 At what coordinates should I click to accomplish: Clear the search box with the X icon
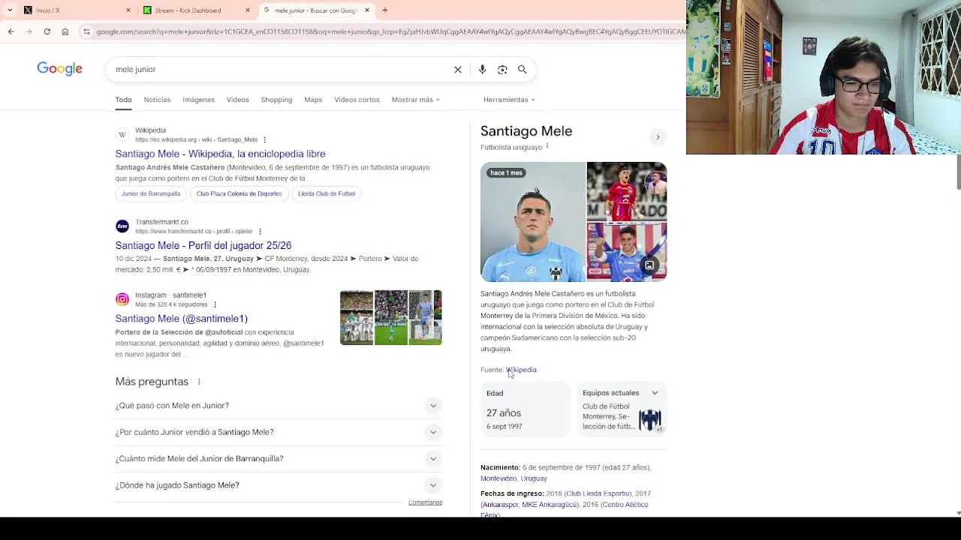(x=458, y=70)
